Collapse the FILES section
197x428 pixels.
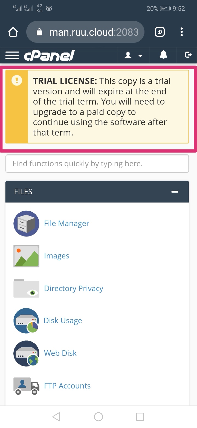pos(175,192)
